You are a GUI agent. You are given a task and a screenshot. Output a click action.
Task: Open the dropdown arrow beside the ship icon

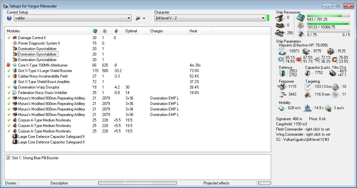coord(144,18)
